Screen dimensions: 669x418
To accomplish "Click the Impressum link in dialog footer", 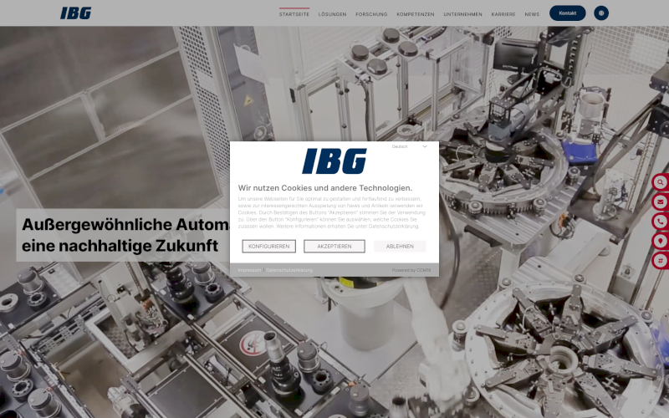I will point(249,270).
